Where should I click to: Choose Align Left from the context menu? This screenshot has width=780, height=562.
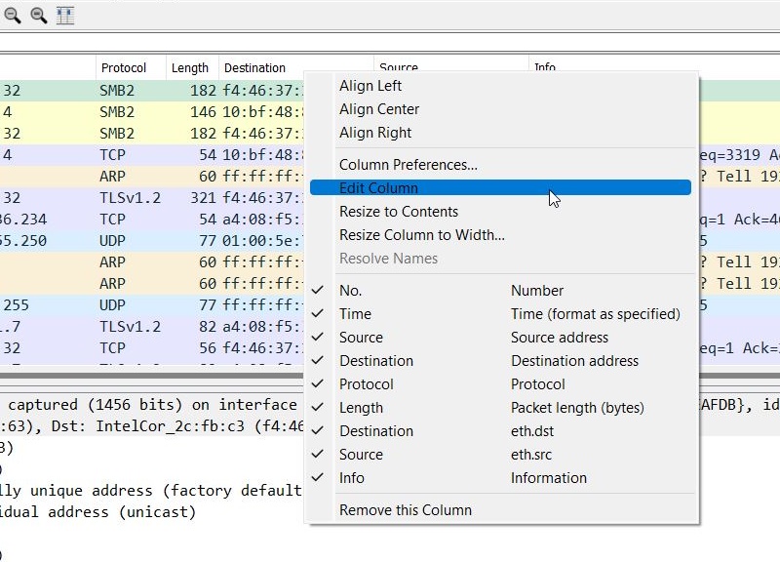pos(370,86)
